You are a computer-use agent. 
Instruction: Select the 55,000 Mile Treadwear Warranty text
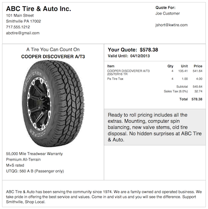(34, 154)
